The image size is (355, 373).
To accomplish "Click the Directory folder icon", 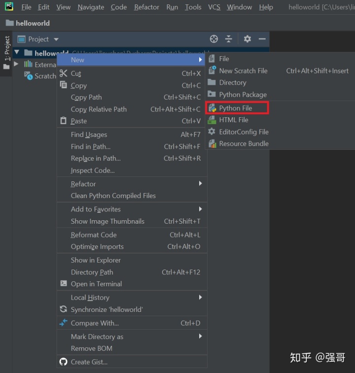I will click(212, 82).
